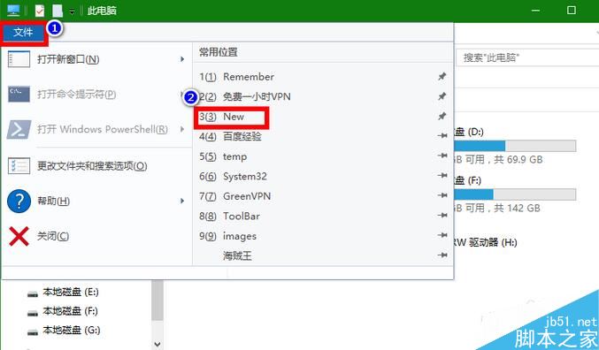Pin GreenVPN to the list
The image size is (599, 350).
point(442,195)
